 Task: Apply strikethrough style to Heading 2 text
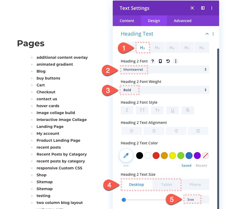[188, 110]
